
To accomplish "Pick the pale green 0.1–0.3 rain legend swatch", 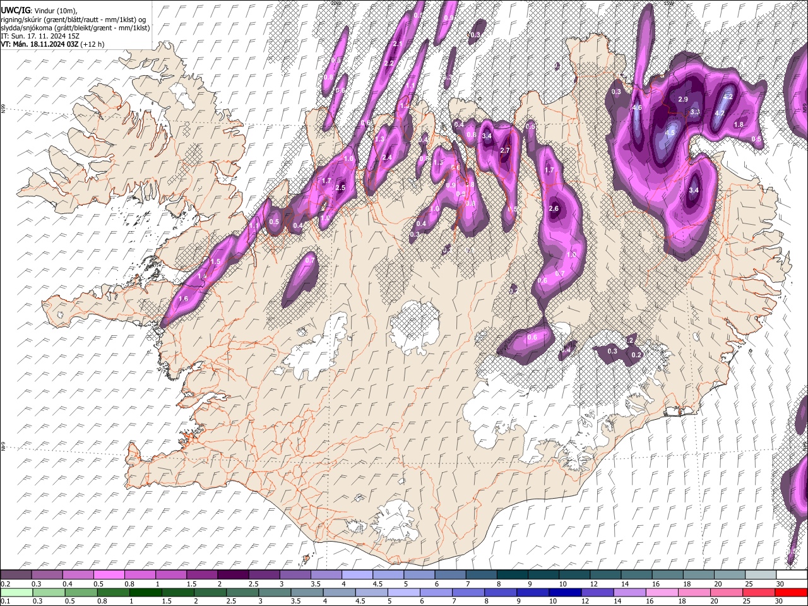I will (16, 592).
